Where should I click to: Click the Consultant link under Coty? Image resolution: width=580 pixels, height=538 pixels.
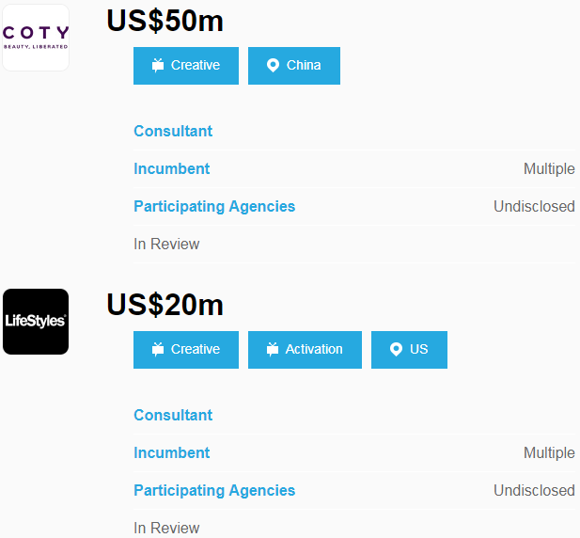(x=173, y=132)
